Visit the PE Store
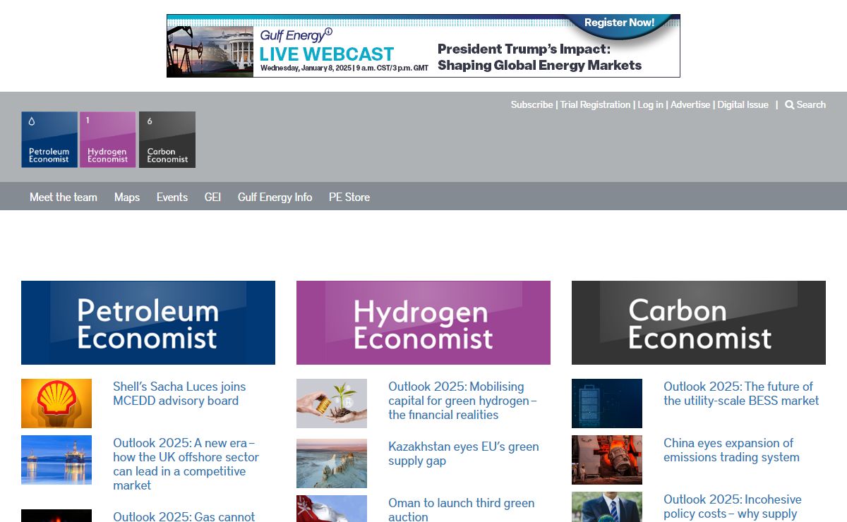 (349, 197)
